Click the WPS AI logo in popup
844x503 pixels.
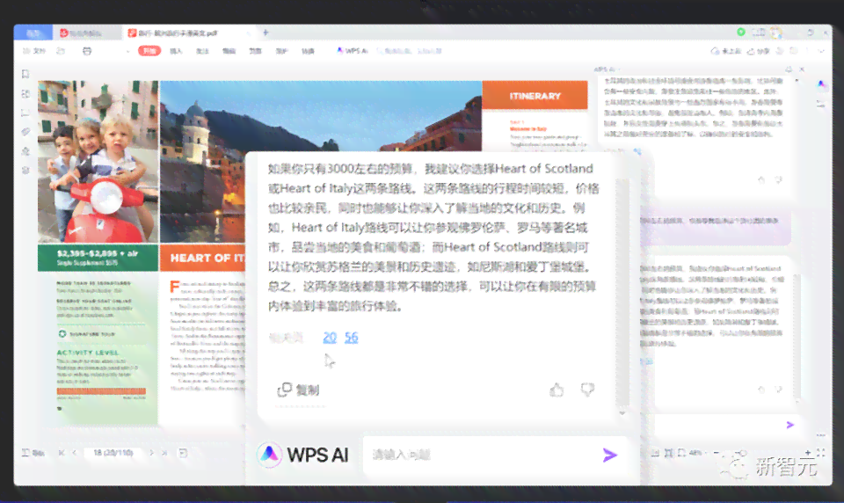click(x=269, y=455)
